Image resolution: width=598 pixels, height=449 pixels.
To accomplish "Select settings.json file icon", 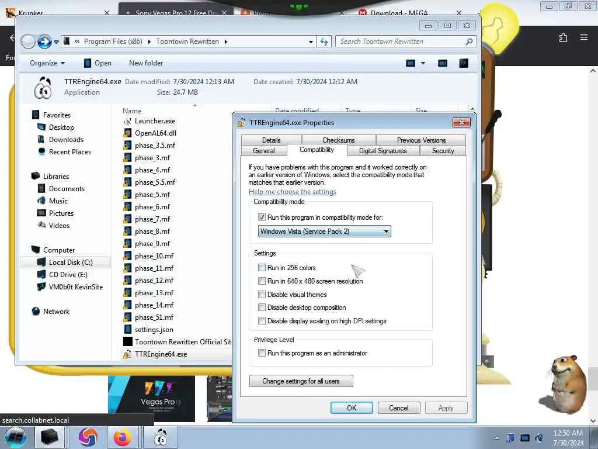I will (x=127, y=330).
